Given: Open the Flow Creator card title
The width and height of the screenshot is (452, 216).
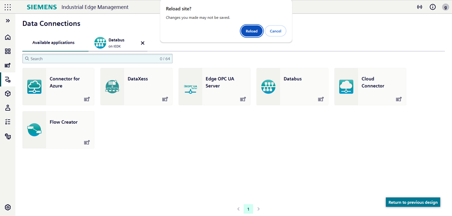Looking at the screenshot, I should (64, 122).
